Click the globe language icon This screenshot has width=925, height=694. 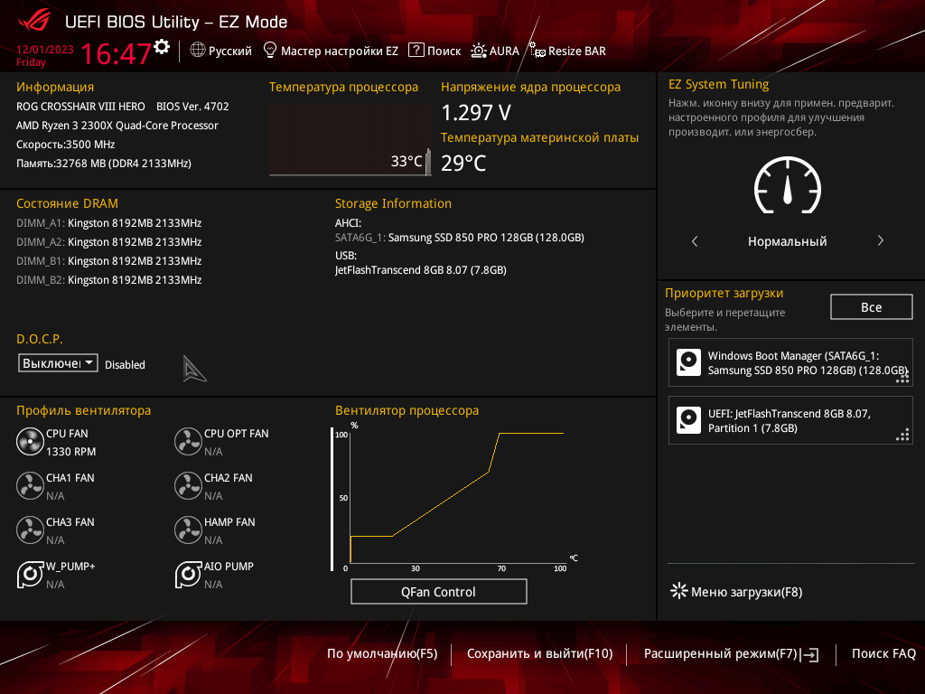coord(198,51)
